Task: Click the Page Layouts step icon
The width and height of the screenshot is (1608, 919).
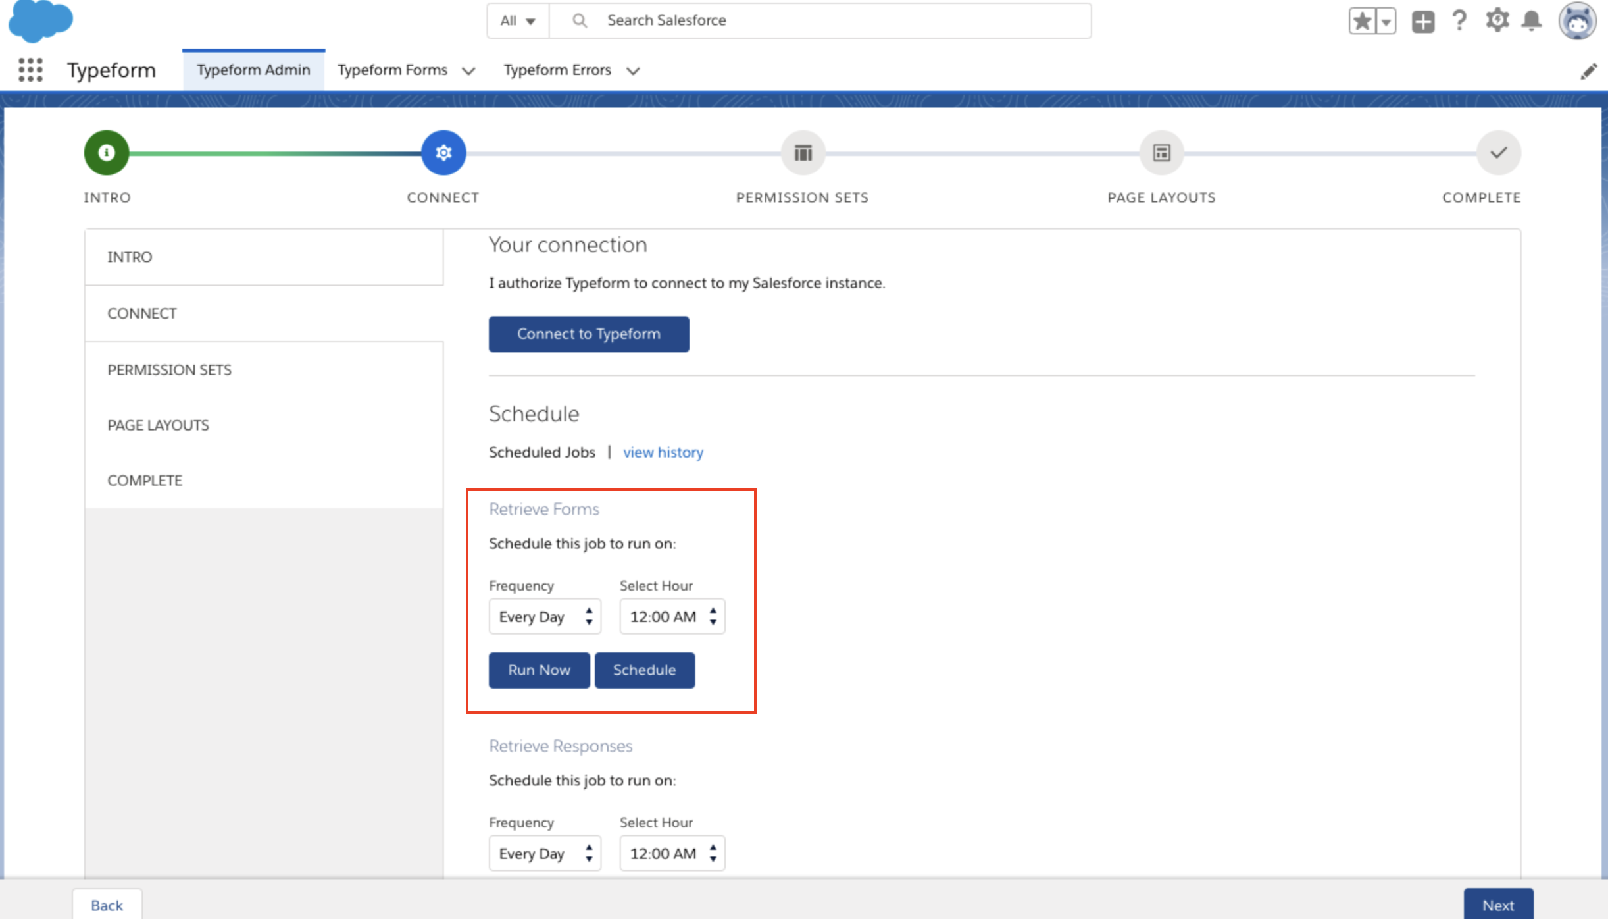Action: [1162, 153]
